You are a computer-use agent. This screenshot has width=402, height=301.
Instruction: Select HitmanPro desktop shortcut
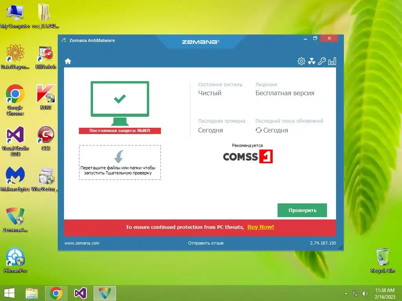tap(15, 260)
